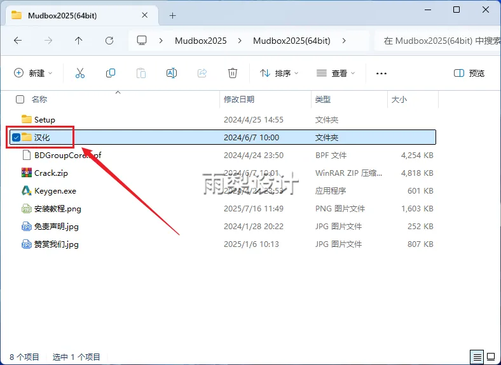The image size is (501, 365).
Task: Sort by 类型 column header
Action: (323, 99)
